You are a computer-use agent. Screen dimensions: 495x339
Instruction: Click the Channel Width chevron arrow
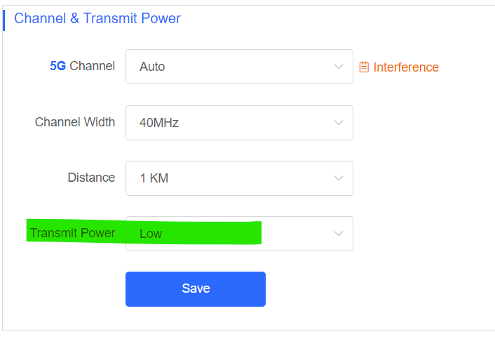click(339, 123)
